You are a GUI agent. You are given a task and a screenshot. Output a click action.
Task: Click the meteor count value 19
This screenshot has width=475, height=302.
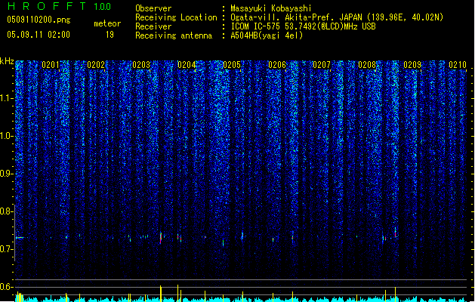[x=109, y=35]
